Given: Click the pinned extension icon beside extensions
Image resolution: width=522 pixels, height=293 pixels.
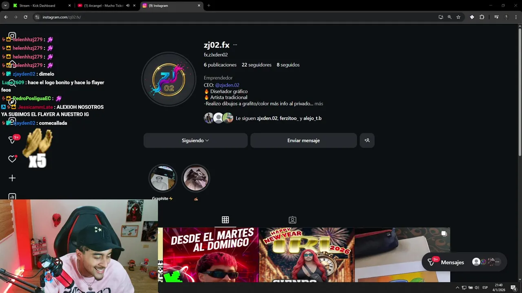Looking at the screenshot, I should (x=472, y=17).
